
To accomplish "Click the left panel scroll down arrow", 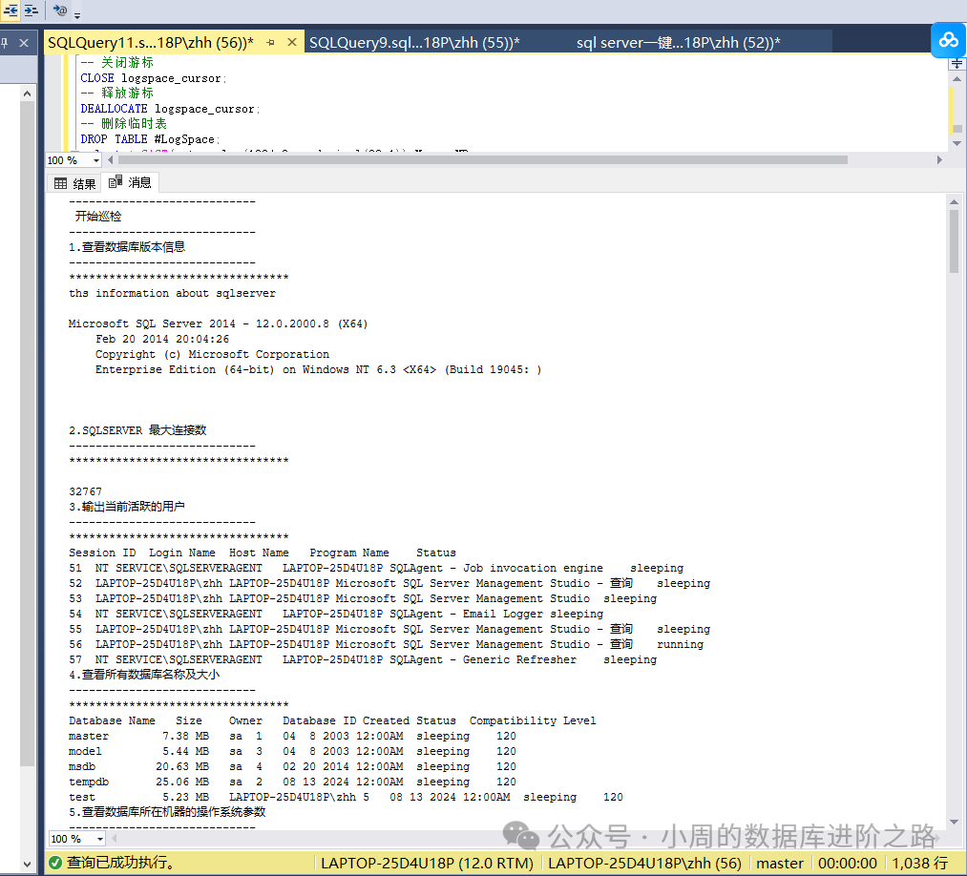I will point(27,865).
